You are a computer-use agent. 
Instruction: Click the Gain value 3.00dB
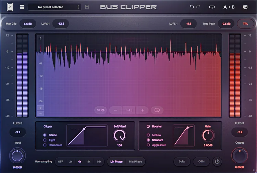tap(208, 145)
